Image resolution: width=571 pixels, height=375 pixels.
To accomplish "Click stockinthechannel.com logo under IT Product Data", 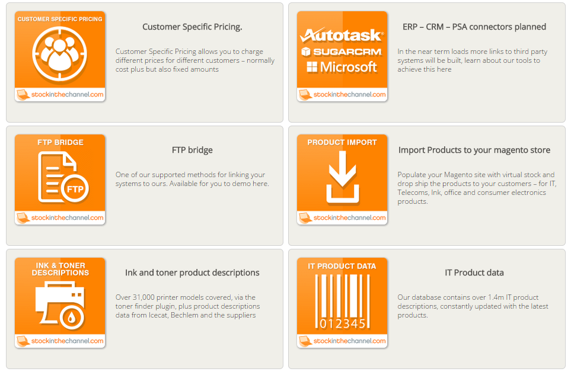I will 342,341.
